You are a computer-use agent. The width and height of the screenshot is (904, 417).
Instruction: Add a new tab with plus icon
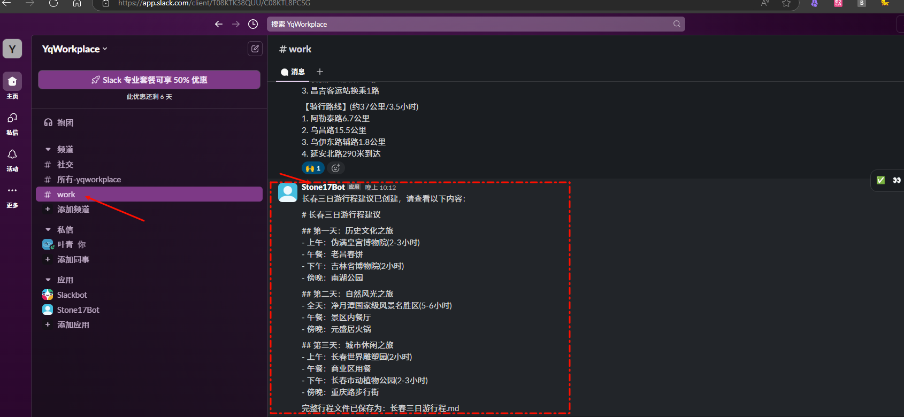coord(320,72)
